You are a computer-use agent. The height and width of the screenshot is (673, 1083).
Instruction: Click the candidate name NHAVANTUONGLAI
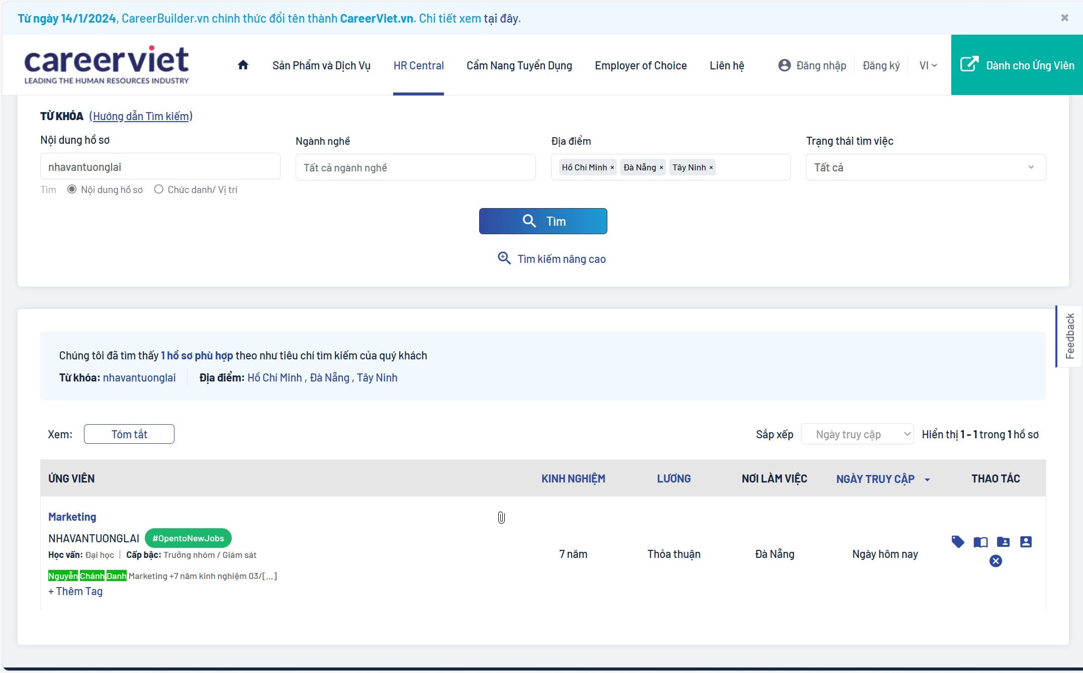point(94,538)
